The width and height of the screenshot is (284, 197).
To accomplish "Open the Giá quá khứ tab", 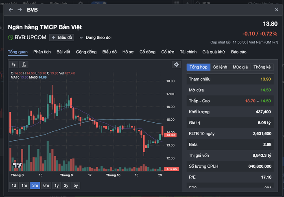I will pos(214,52).
